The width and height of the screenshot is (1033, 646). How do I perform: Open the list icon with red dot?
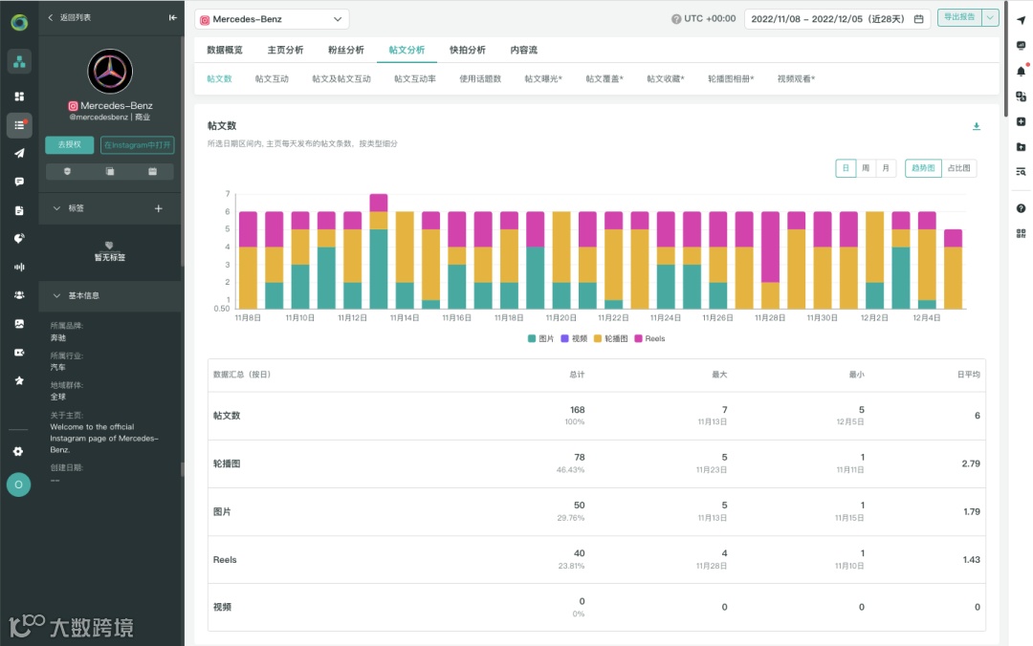tap(19, 124)
